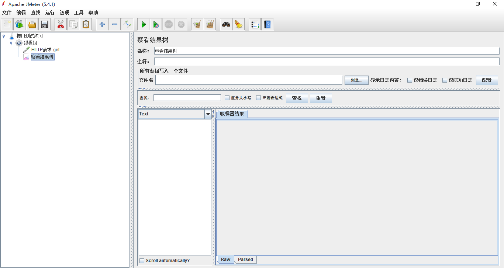Switch to the Parsed tab

point(245,260)
